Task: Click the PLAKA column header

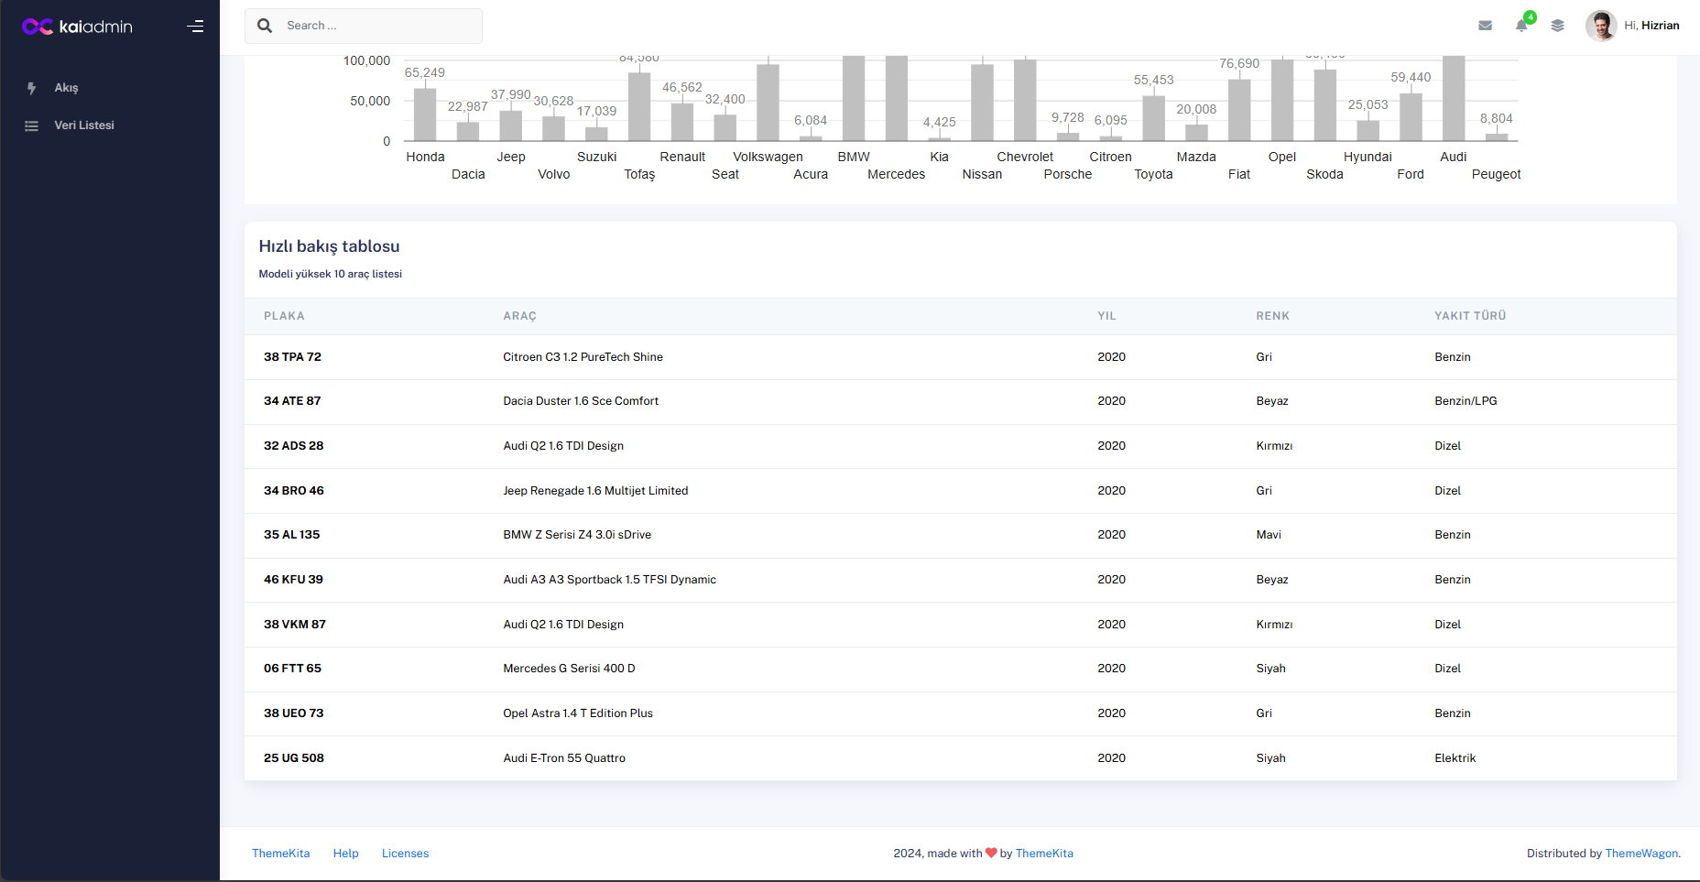Action: pyautogui.click(x=284, y=316)
